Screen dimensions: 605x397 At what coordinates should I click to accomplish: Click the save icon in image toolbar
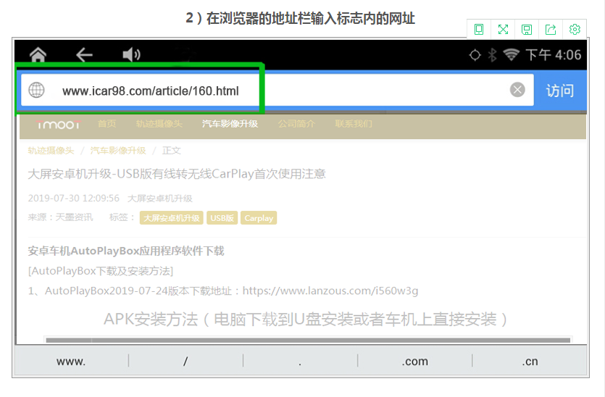pos(527,30)
